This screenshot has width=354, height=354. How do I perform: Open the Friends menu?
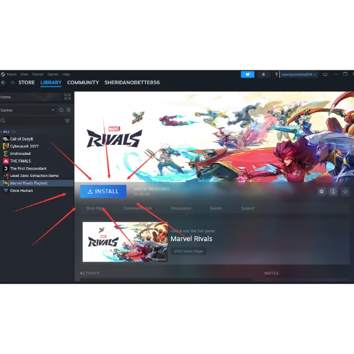click(38, 74)
